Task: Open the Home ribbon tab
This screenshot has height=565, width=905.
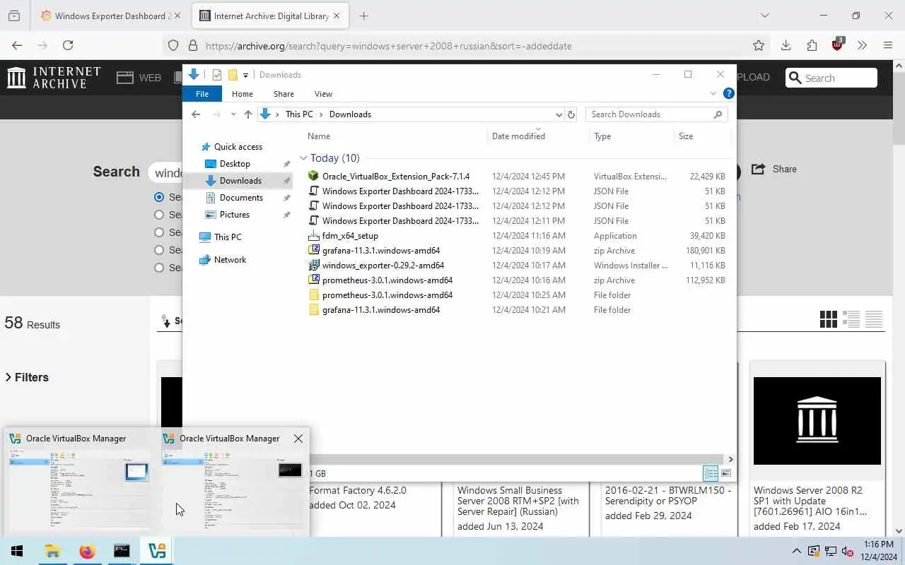Action: [243, 94]
